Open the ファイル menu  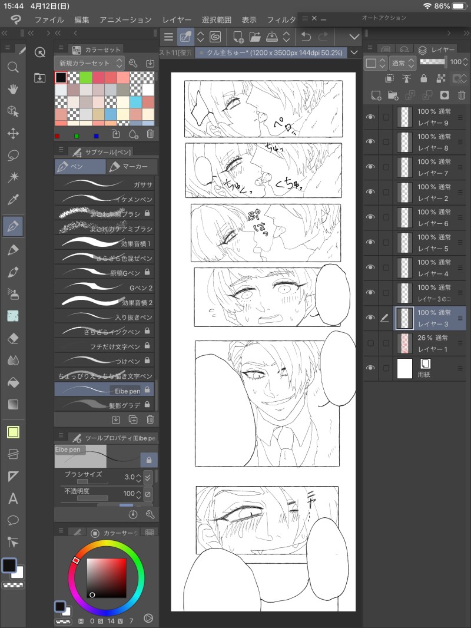pyautogui.click(x=49, y=19)
